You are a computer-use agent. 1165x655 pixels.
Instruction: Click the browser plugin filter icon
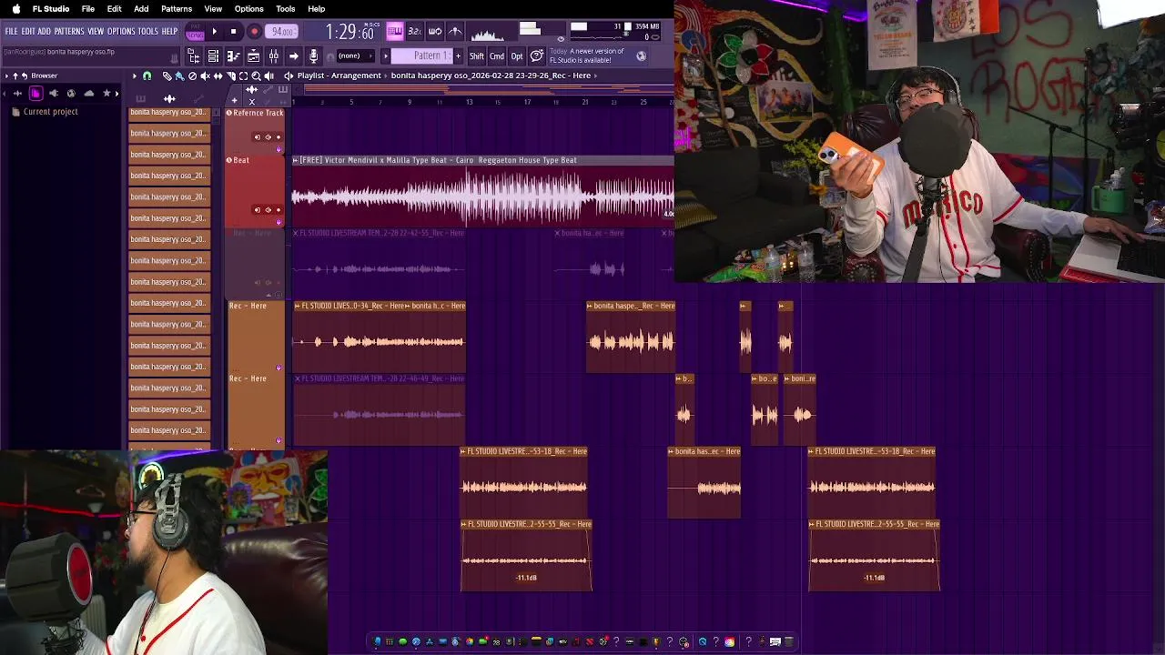point(54,94)
